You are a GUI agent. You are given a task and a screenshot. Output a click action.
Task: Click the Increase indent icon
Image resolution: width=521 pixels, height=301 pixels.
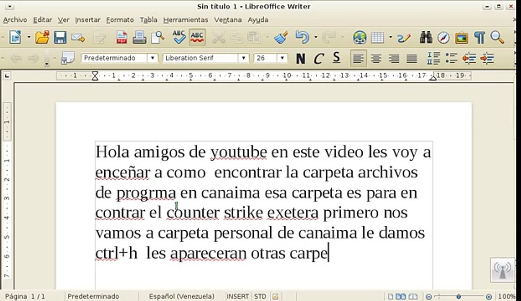487,59
